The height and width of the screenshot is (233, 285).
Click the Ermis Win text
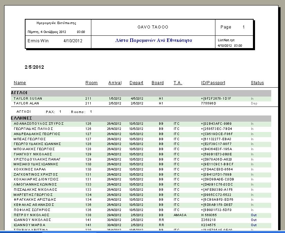38,41
